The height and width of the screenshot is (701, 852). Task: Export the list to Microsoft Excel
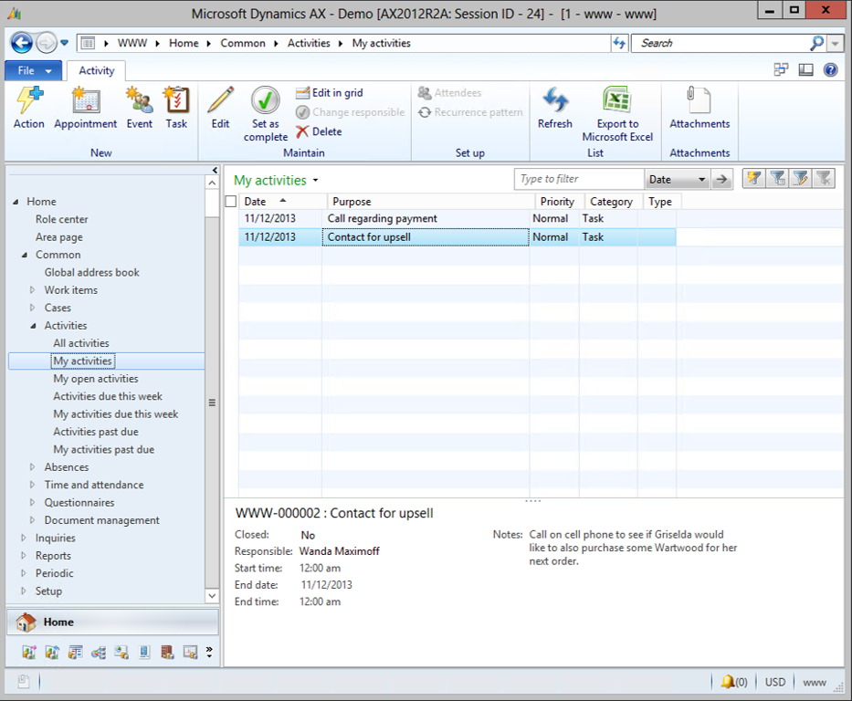[x=617, y=100]
